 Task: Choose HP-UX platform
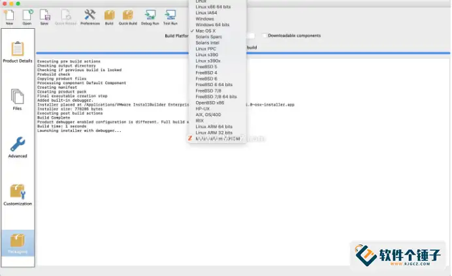(202, 108)
